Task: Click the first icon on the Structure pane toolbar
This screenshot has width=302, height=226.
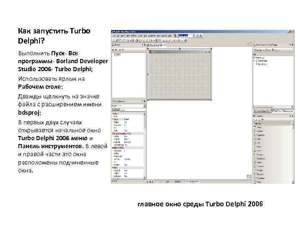Action: 113,50
